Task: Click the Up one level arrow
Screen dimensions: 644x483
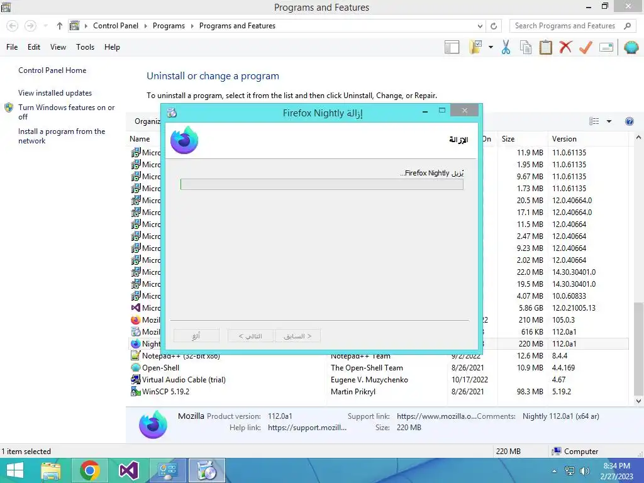Action: 60,26
